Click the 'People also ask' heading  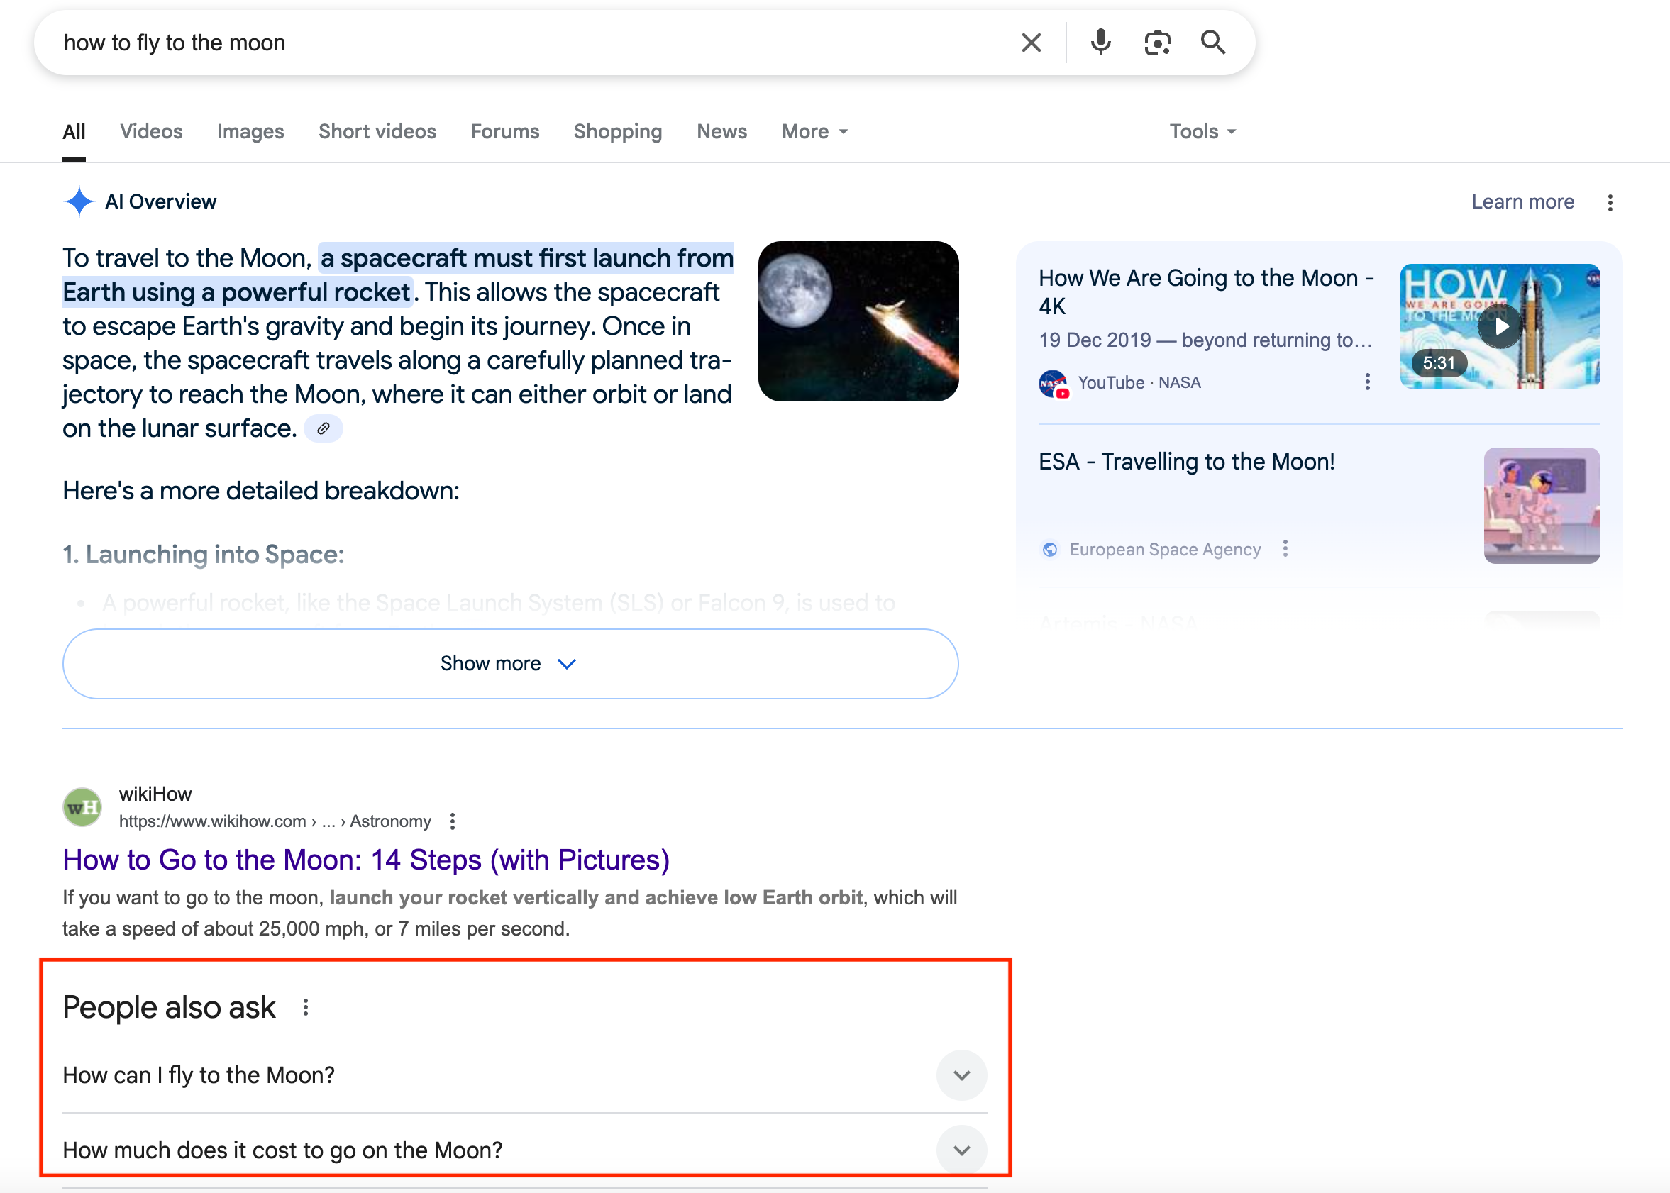coord(169,1007)
